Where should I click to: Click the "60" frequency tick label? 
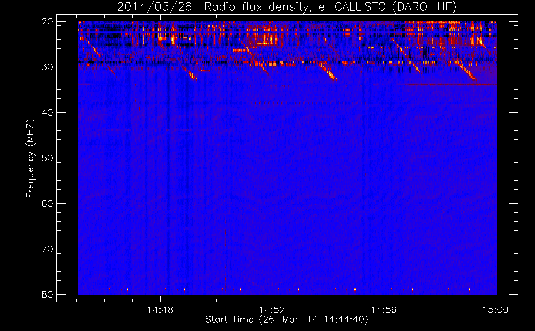coord(48,203)
